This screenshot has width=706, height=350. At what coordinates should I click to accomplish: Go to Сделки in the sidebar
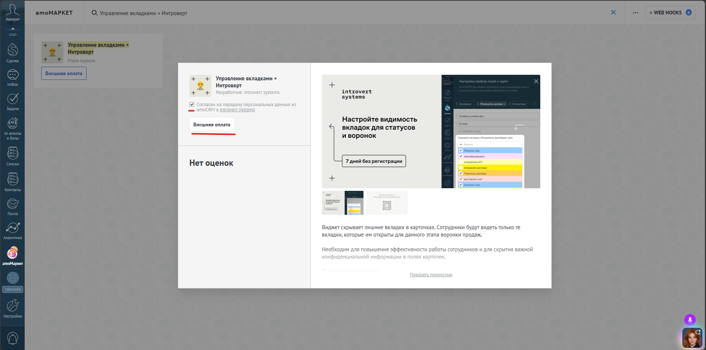(x=13, y=53)
